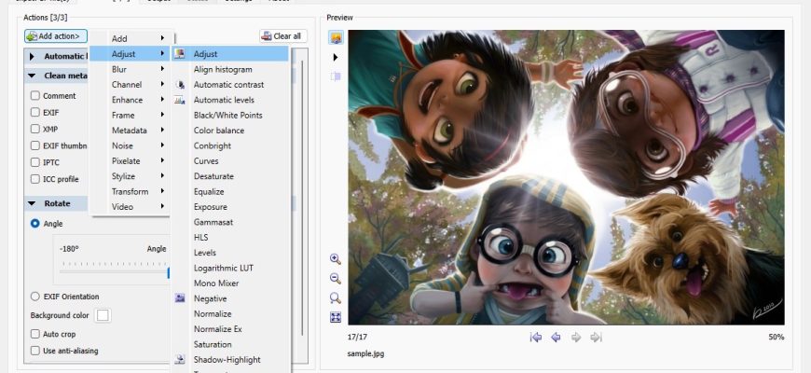
Task: Select Exposure from the menu
Action: point(230,207)
